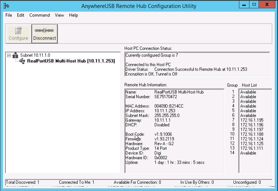Open the View menu
278x191 pixels.
coord(59,15)
